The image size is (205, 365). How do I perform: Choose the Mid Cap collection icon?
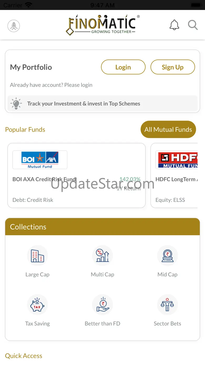(167, 256)
